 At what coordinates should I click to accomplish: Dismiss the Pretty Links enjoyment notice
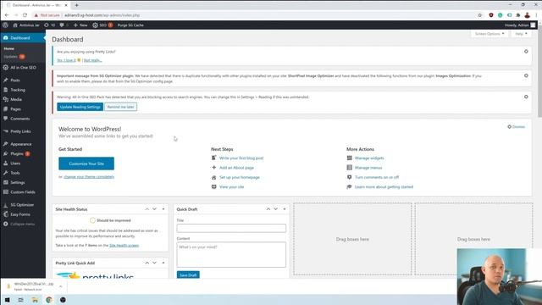[526, 52]
